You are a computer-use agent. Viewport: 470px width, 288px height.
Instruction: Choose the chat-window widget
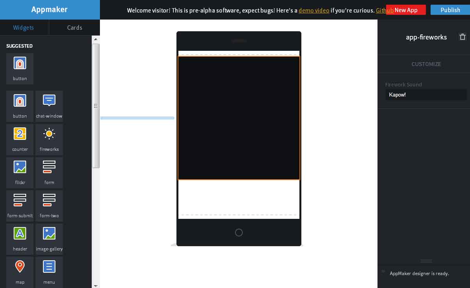pos(49,106)
